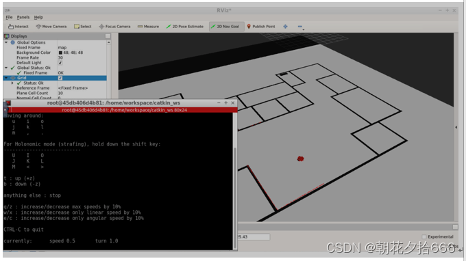This screenshot has height=261, width=466.
Task: Open the Help menu
Action: 38,17
